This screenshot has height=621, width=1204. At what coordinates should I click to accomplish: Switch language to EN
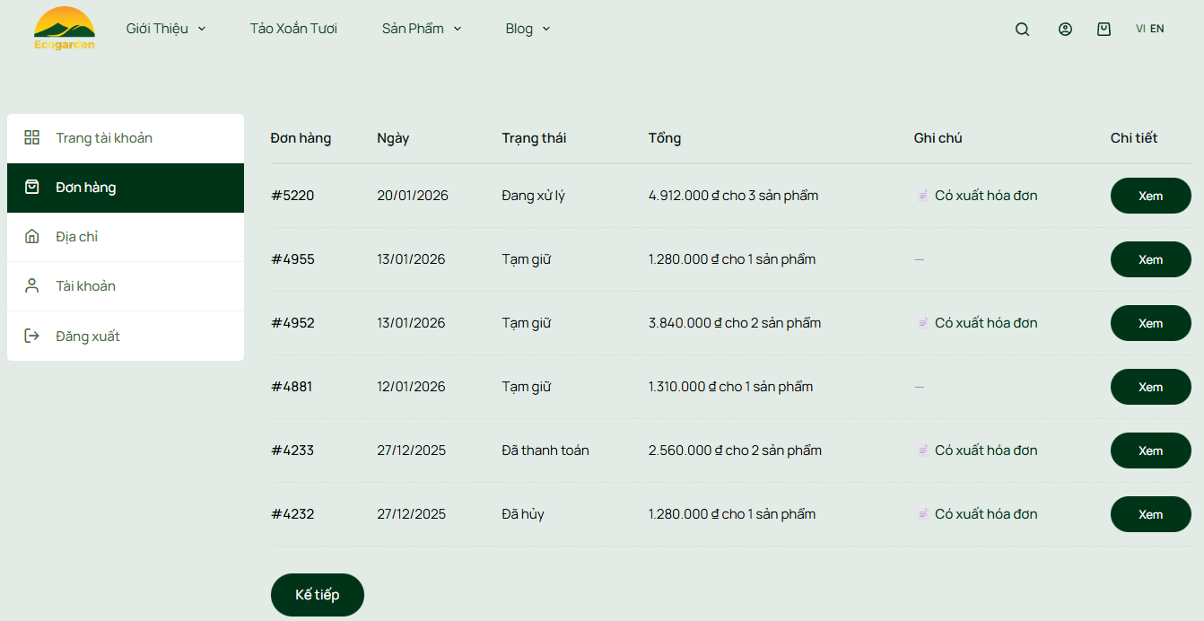[x=1157, y=29]
